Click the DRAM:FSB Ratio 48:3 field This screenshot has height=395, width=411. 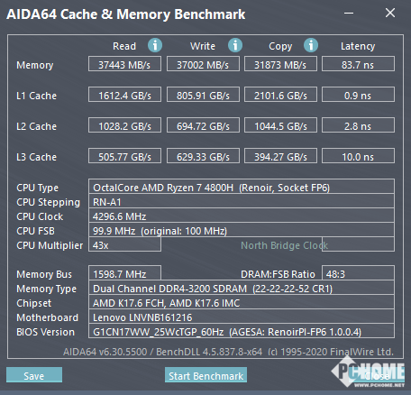point(358,273)
